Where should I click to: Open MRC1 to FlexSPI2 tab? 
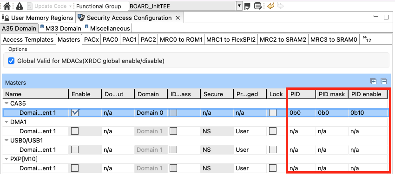(231, 39)
